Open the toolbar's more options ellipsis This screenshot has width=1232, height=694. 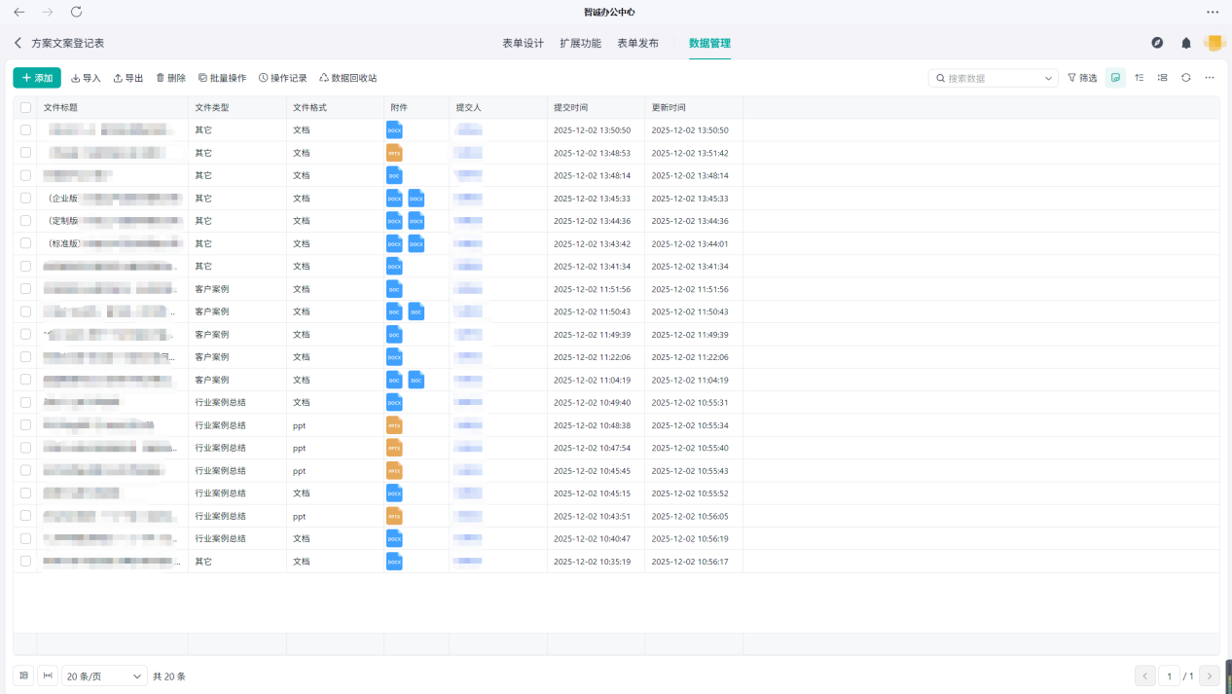click(1210, 78)
